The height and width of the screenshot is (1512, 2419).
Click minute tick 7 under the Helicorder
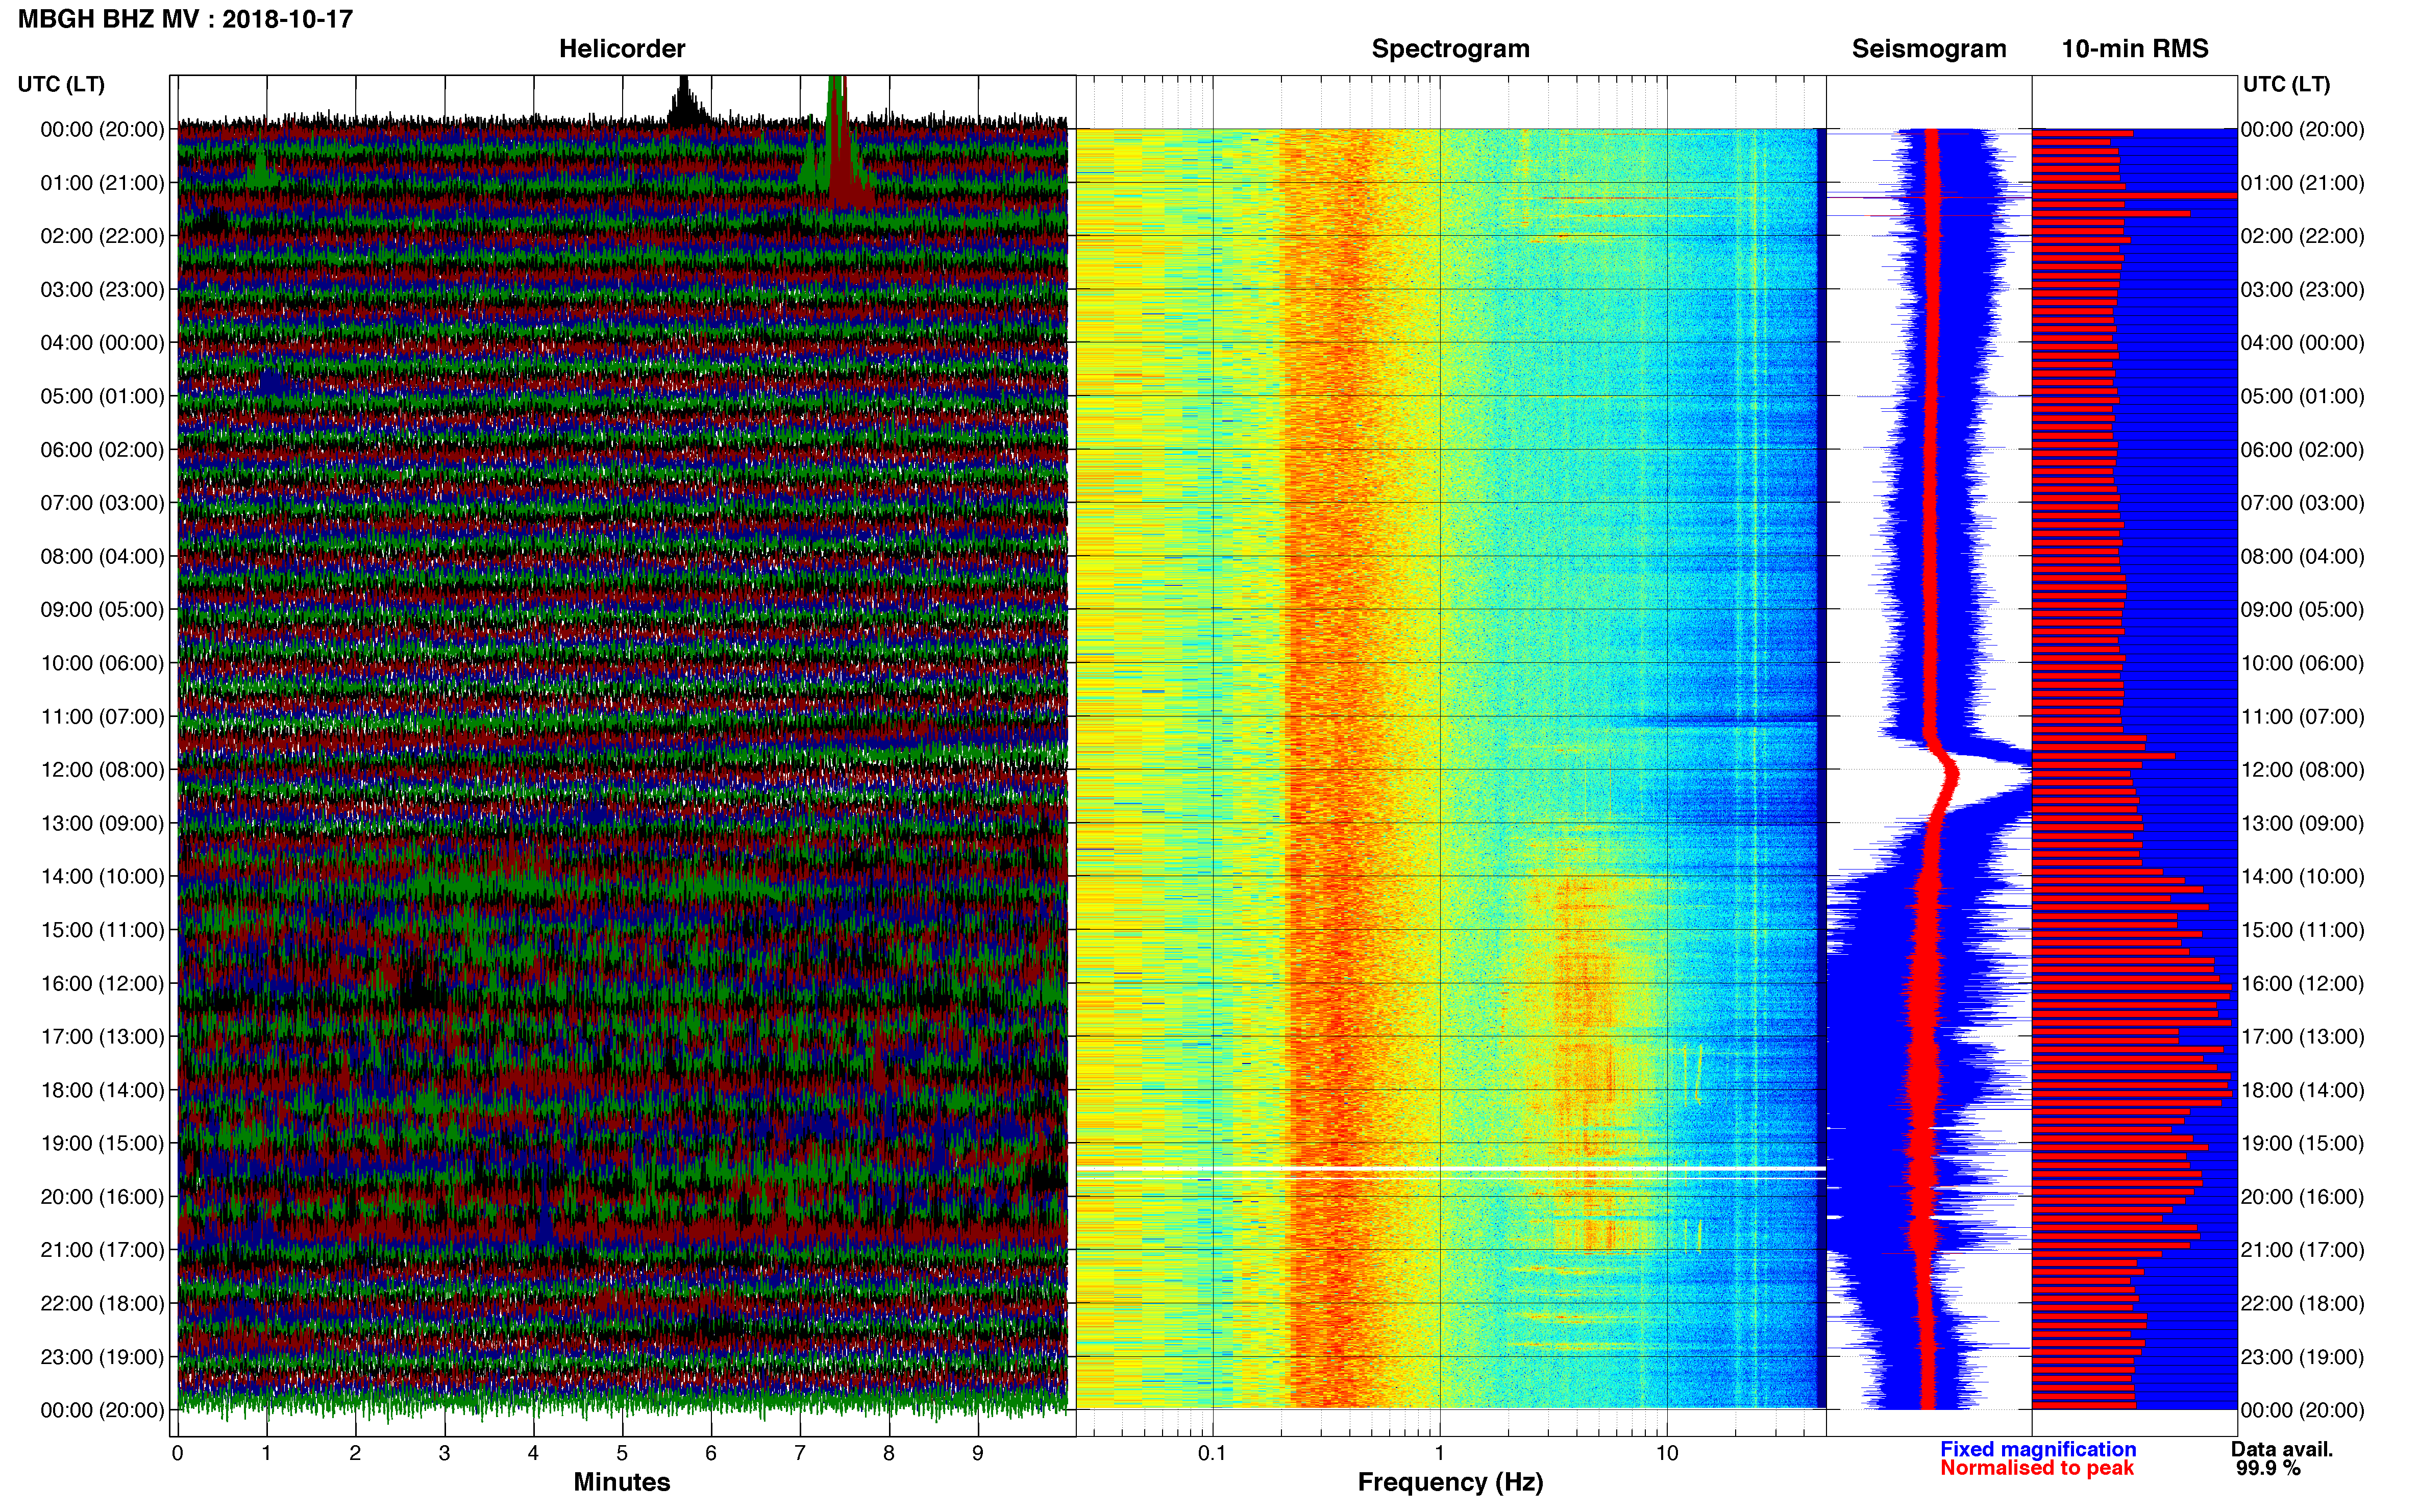click(800, 1453)
